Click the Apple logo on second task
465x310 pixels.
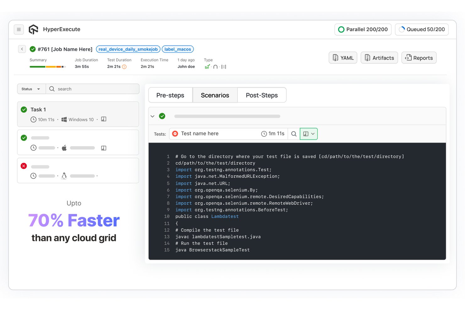pyautogui.click(x=64, y=148)
